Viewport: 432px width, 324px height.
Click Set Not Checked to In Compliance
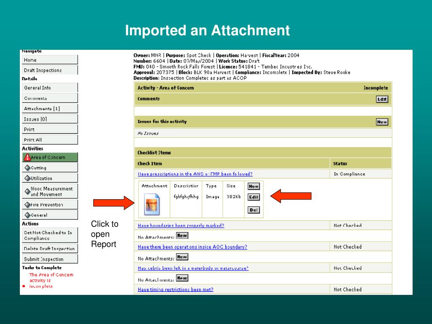(50, 235)
